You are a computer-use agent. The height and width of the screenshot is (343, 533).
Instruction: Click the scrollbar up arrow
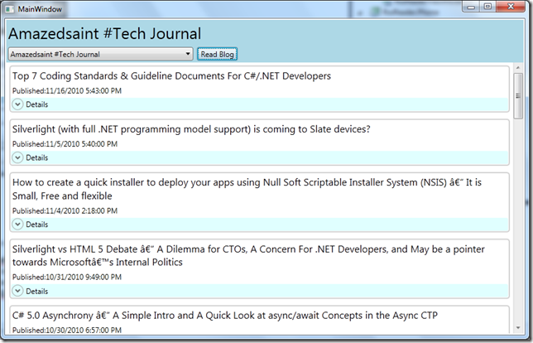(518, 68)
